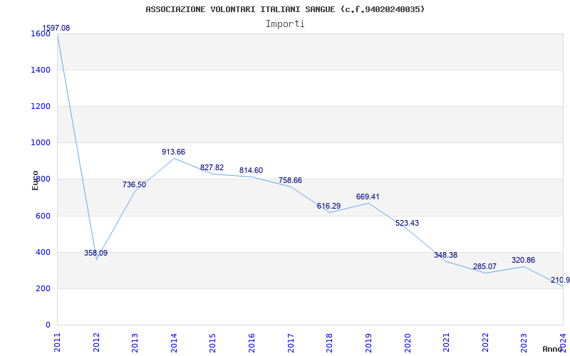Click the 358.09 data label

click(x=96, y=253)
